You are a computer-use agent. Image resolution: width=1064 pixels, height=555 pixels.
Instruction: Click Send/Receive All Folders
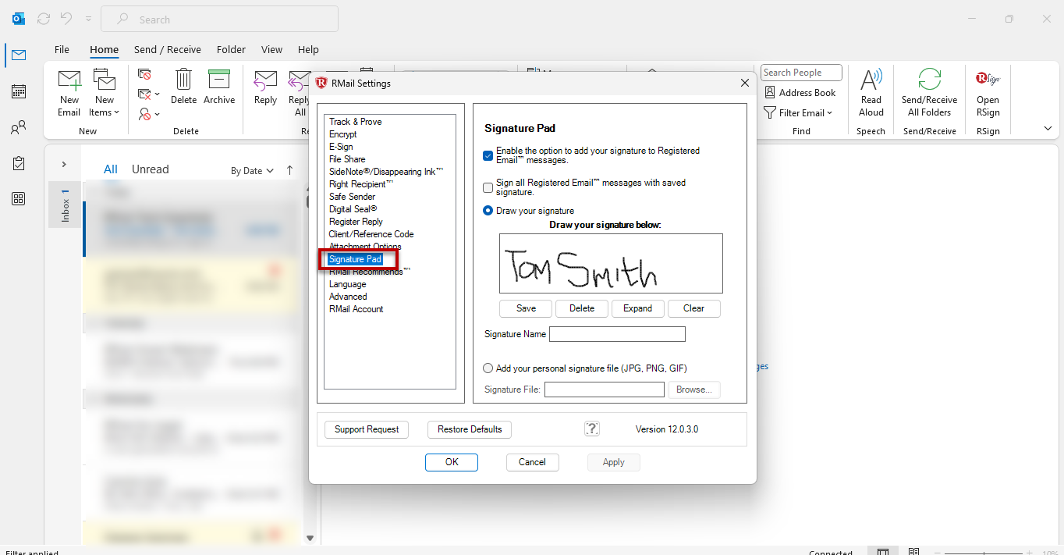(x=929, y=93)
